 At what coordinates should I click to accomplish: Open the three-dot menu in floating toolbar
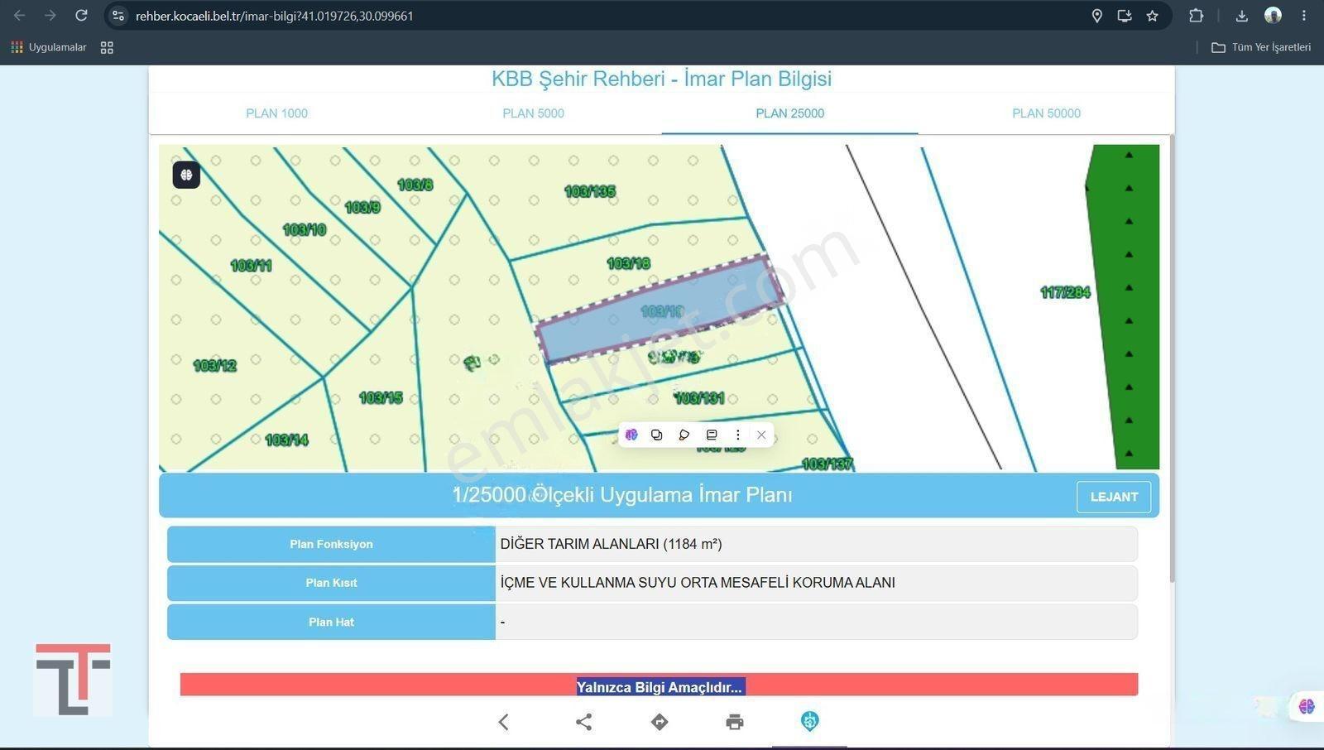738,435
